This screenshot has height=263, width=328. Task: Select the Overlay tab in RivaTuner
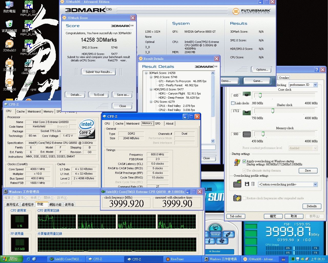(284, 78)
